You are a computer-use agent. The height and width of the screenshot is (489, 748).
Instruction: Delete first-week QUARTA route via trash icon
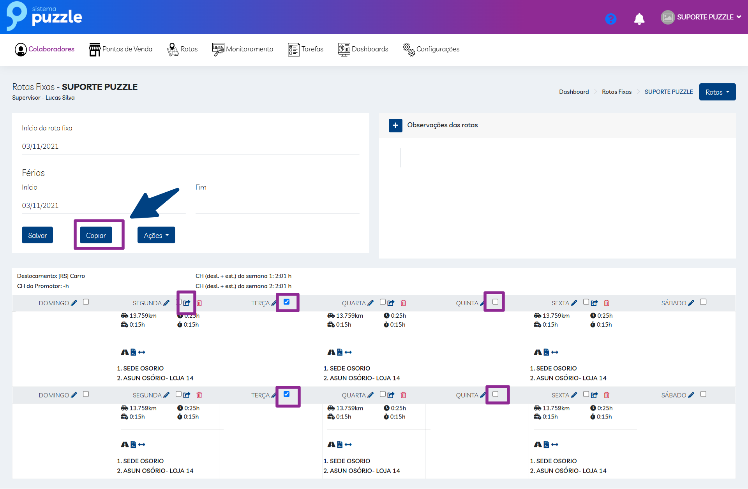403,303
